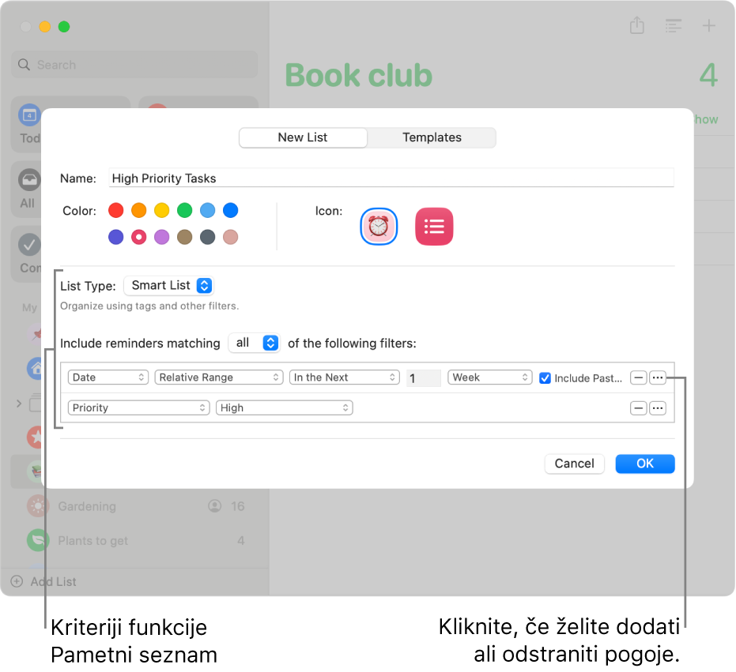The image size is (736, 672).
Task: Choose the yellow color swatch
Action: [x=162, y=210]
